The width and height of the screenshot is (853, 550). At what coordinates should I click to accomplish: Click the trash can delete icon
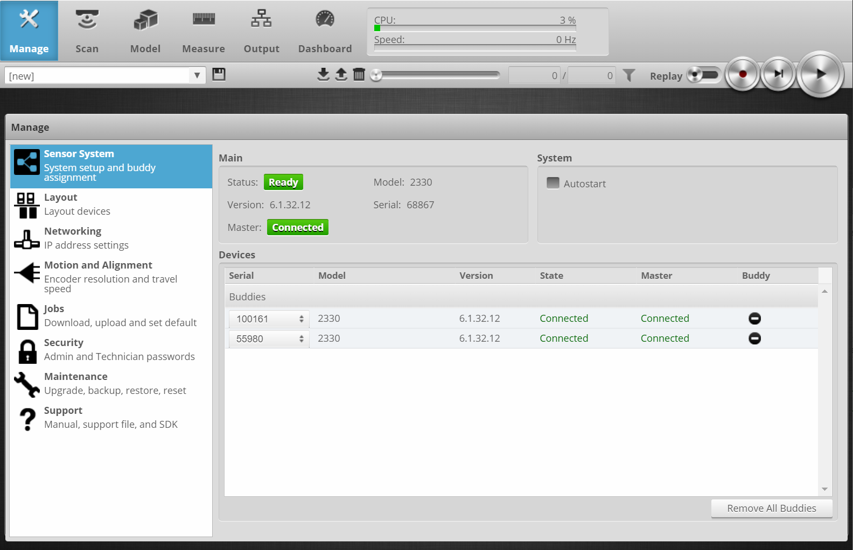tap(359, 74)
